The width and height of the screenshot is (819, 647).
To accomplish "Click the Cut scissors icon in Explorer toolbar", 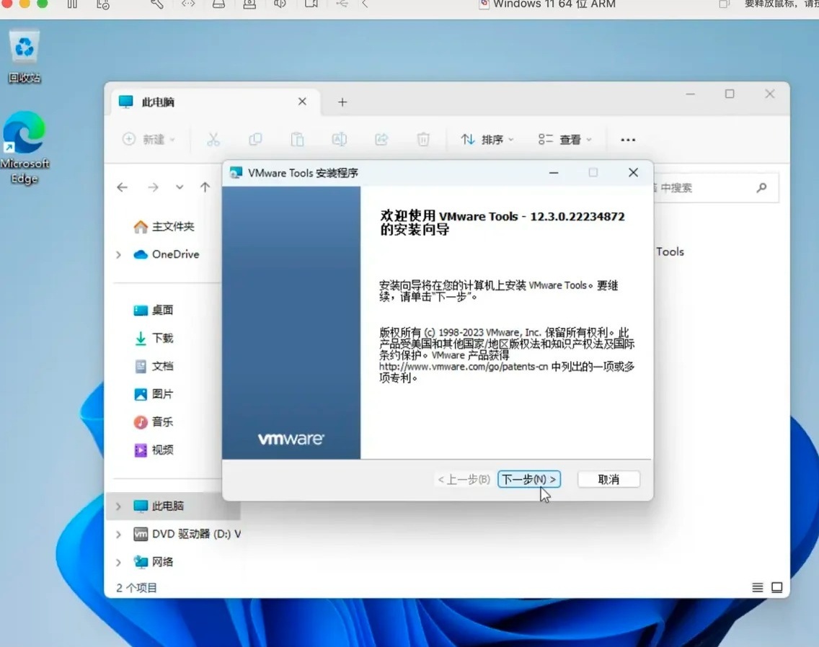I will [213, 140].
